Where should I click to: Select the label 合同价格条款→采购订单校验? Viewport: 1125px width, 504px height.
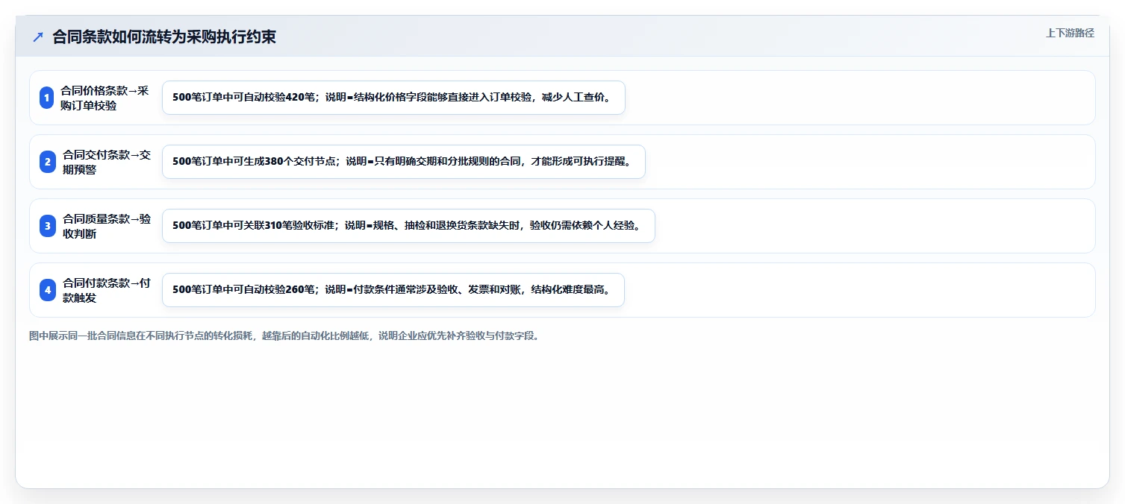(105, 98)
